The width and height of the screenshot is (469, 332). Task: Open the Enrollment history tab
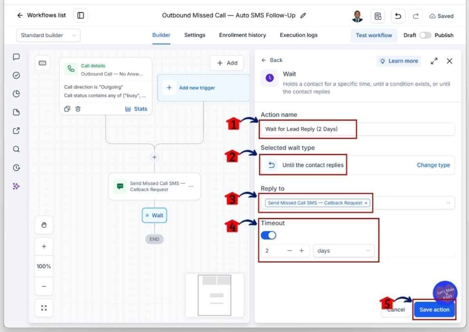pyautogui.click(x=242, y=35)
